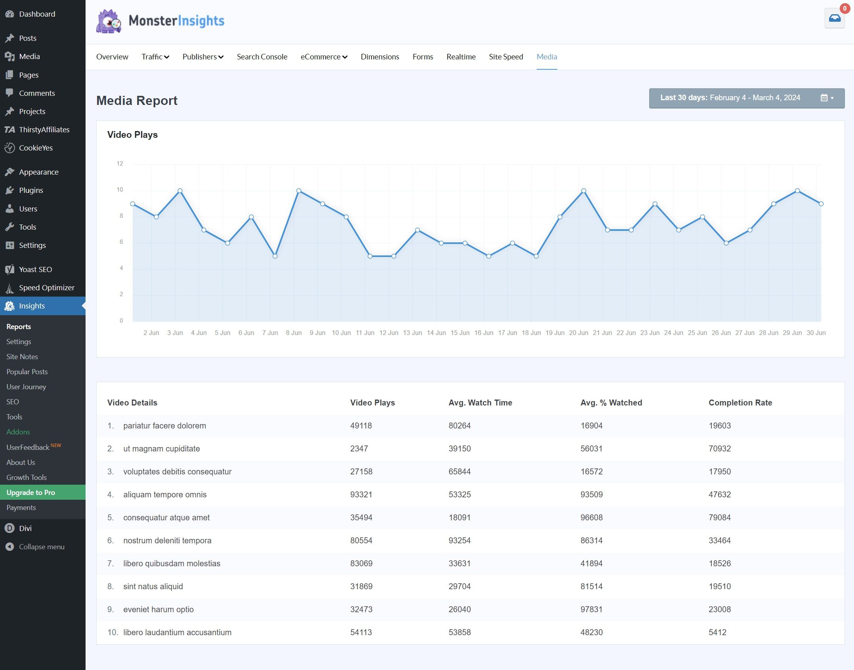This screenshot has height=670, width=854.
Task: Click the Users sidebar icon
Action: [10, 208]
